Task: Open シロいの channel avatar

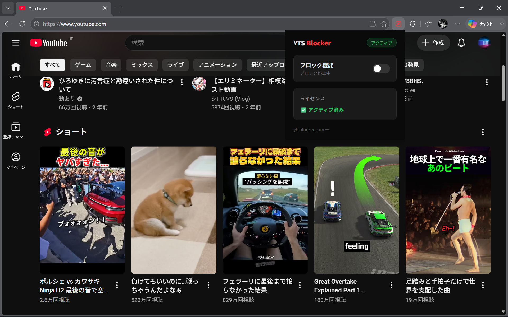Action: point(199,84)
